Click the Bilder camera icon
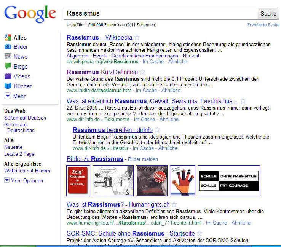Screen dimensions: 281x247 click(x=8, y=47)
